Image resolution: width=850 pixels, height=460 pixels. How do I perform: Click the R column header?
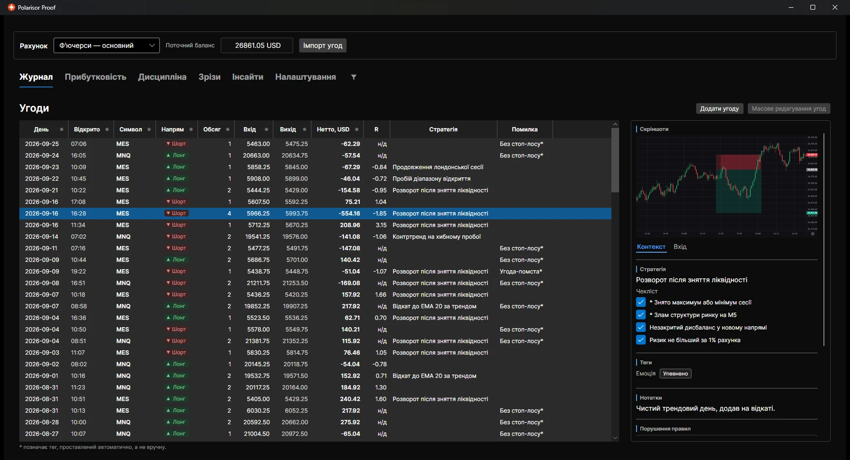click(x=377, y=129)
